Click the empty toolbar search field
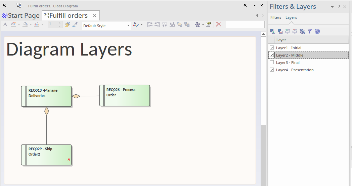This screenshot has height=186, width=352. pyautogui.click(x=245, y=24)
